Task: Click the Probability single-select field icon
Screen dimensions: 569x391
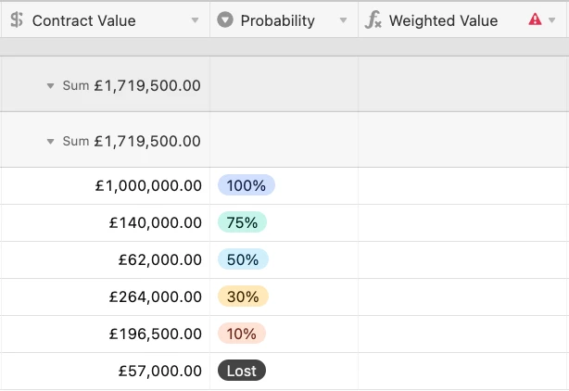Action: (225, 20)
